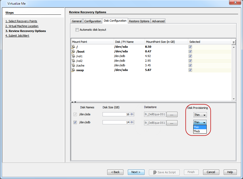The width and height of the screenshot is (243, 179).
Task: Switch to the Restore Options tab
Action: point(139,21)
